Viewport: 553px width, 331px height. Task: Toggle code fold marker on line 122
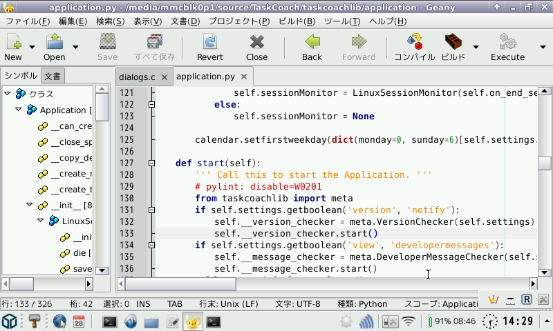tap(151, 104)
